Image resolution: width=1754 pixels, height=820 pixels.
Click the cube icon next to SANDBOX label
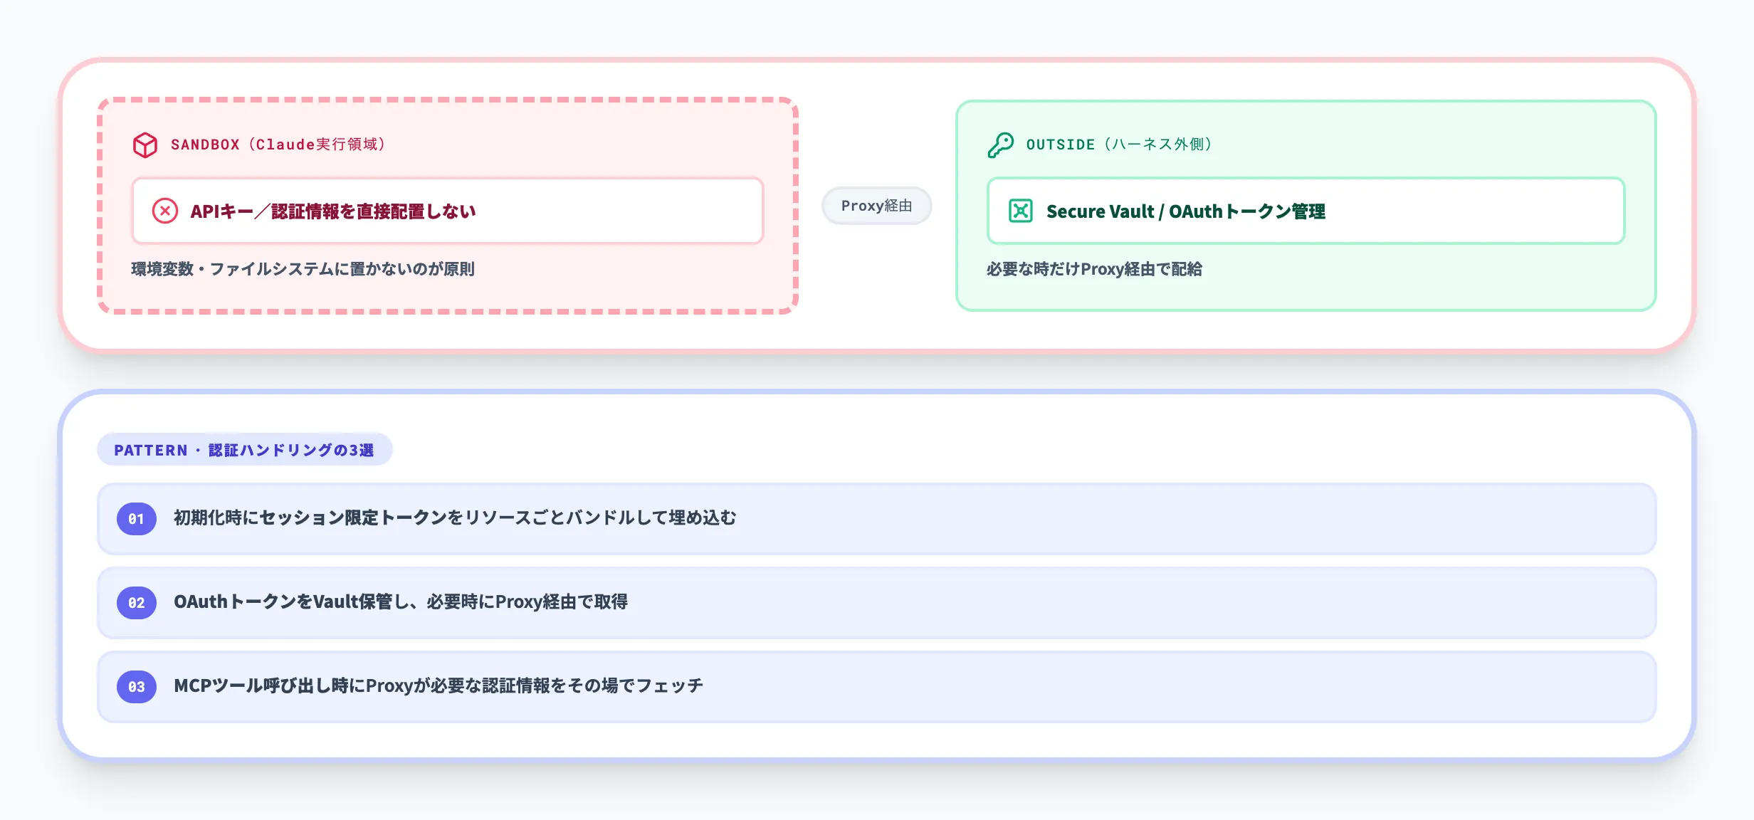pos(147,143)
